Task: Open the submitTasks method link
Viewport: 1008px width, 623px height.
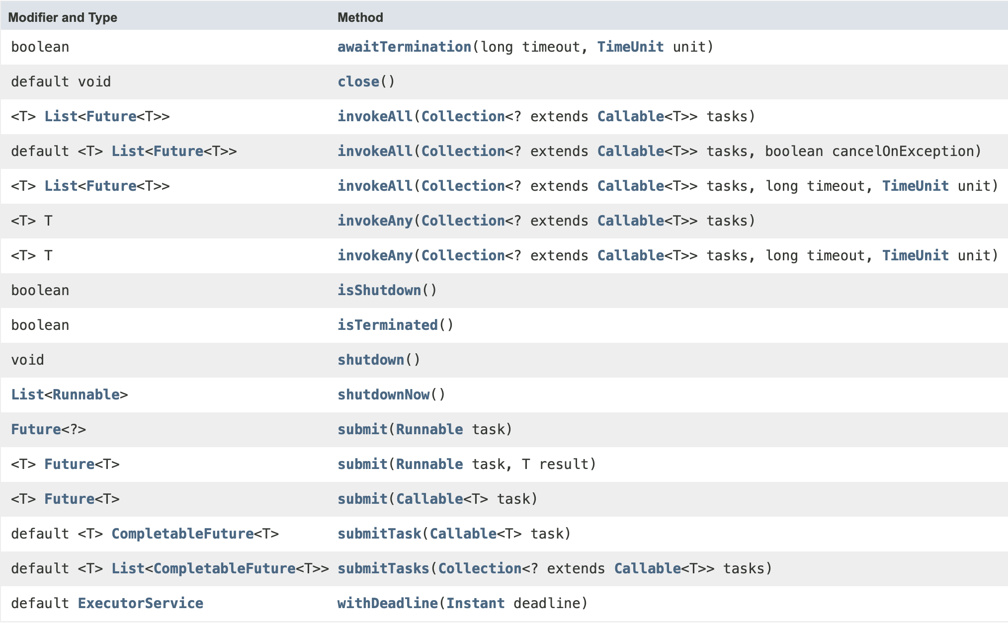Action: tap(383, 568)
